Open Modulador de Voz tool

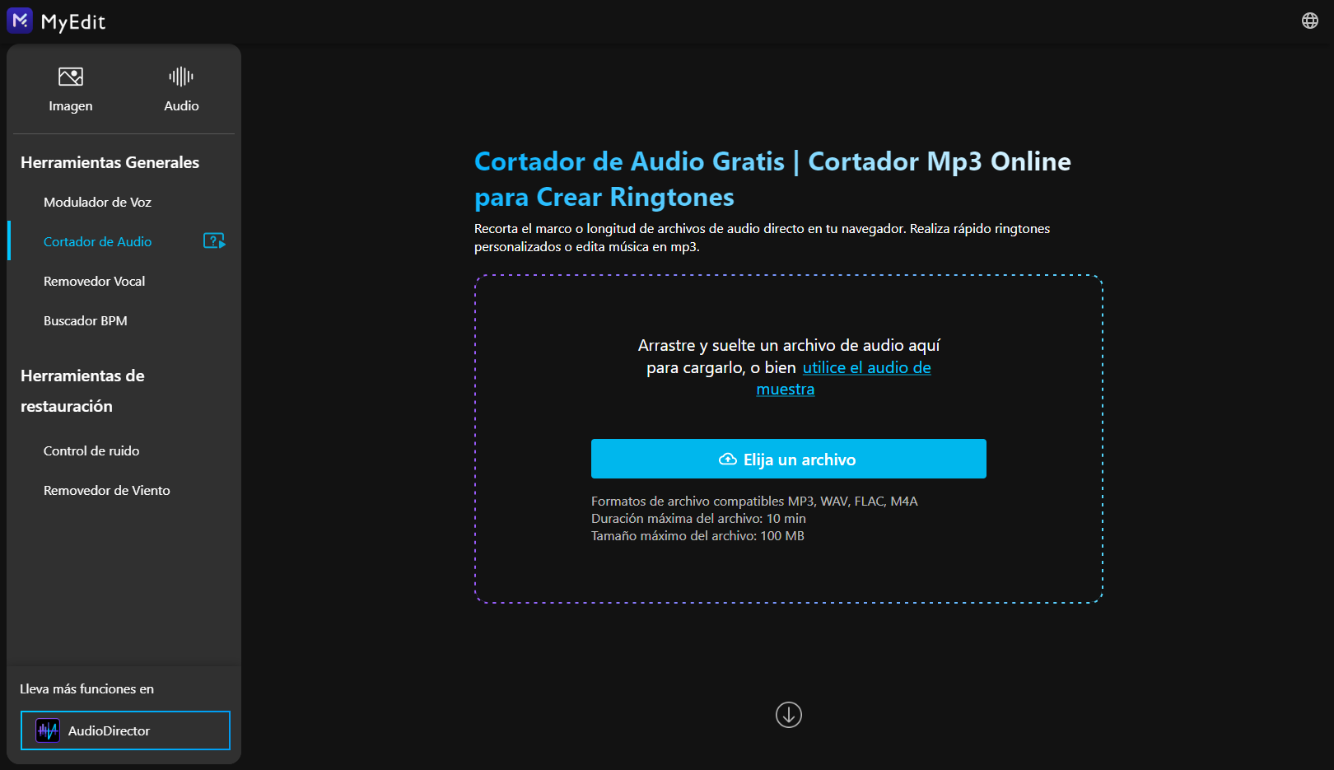[97, 202]
